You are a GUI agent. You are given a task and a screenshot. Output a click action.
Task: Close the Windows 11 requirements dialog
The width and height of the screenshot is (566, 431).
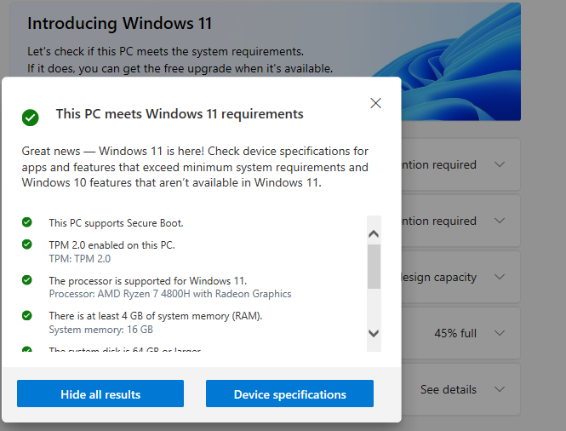click(375, 103)
